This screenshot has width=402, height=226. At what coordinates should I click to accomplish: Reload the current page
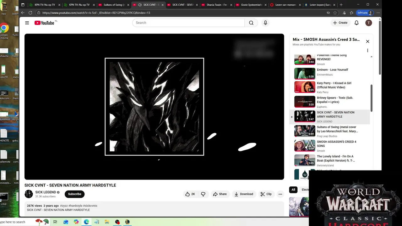(30, 13)
